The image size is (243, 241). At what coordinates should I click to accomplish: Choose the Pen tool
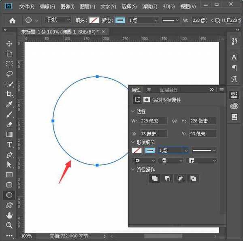(x=9, y=155)
